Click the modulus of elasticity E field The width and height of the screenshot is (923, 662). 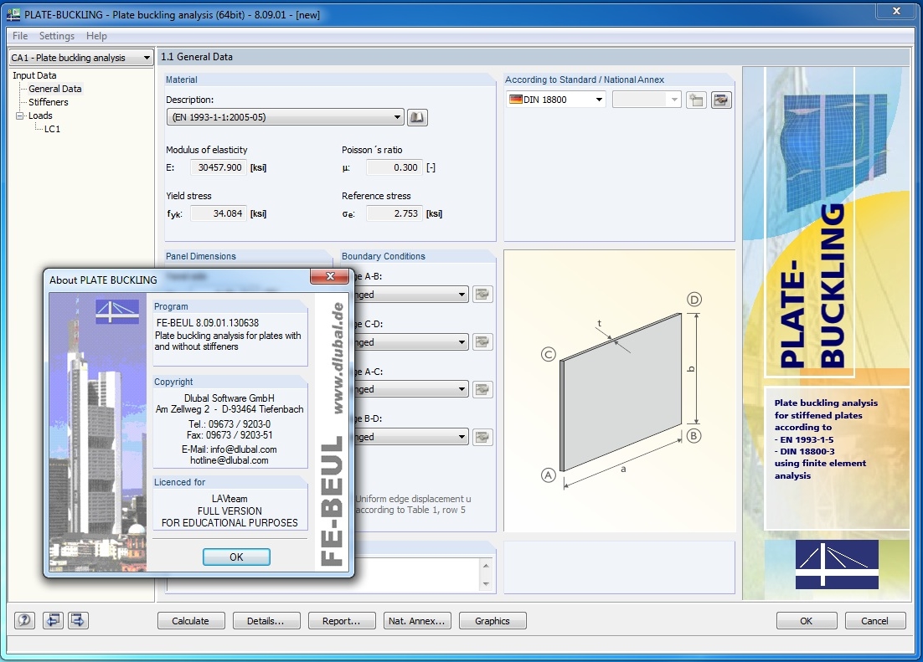[217, 167]
